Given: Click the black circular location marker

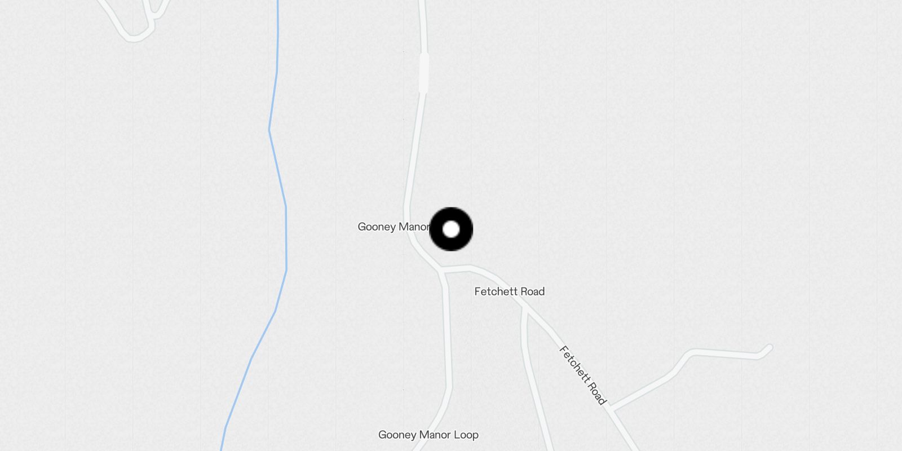Looking at the screenshot, I should 451,229.
